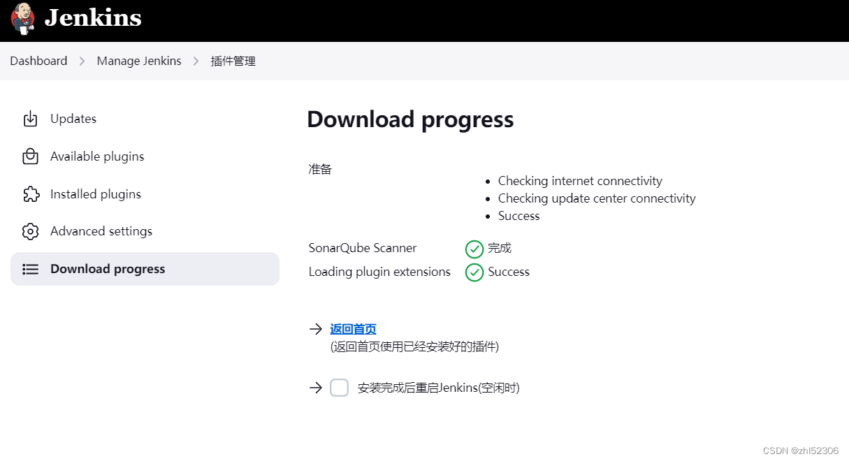Click the green check icon beside SonarQube Scanner
849x461 pixels.
coord(474,249)
